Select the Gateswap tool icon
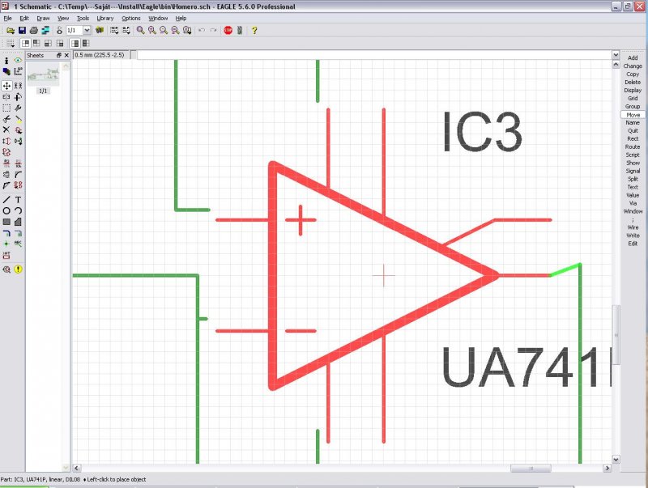Screen dimensions: 648x488 [6, 152]
